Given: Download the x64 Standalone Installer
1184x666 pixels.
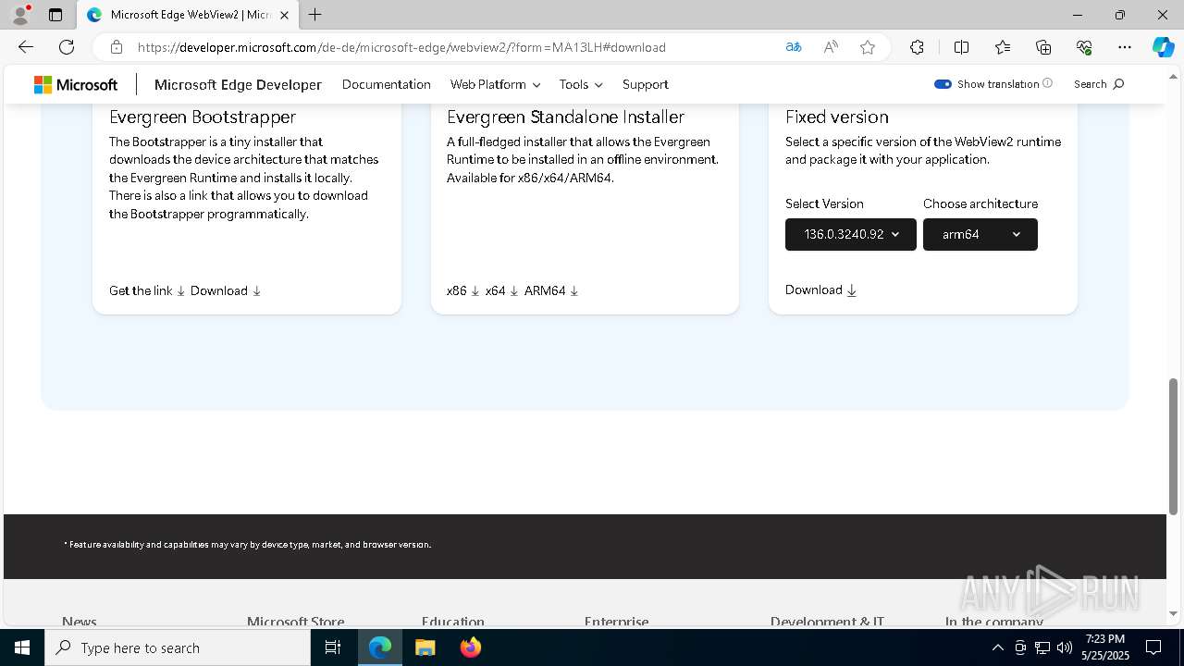Looking at the screenshot, I should click(x=501, y=290).
